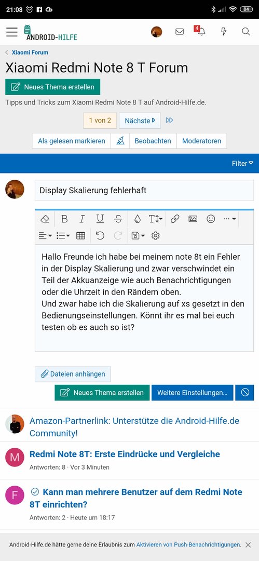Insert a link with the chain icon
The width and height of the screenshot is (259, 561).
(175, 219)
